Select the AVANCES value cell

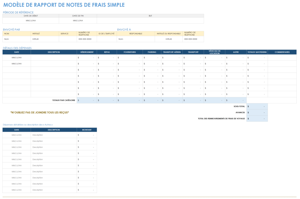(257, 112)
